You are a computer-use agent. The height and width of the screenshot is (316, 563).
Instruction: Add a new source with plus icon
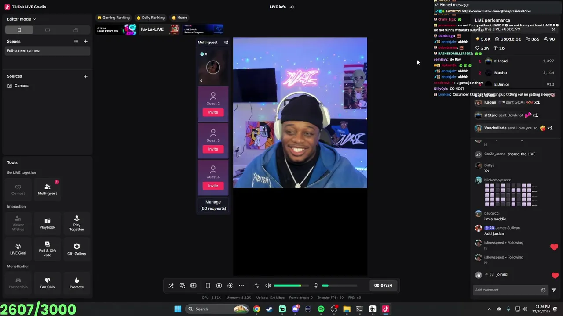(85, 76)
